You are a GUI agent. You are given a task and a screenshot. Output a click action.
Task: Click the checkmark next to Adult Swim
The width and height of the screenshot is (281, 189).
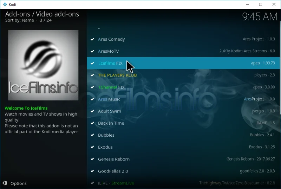92,111
